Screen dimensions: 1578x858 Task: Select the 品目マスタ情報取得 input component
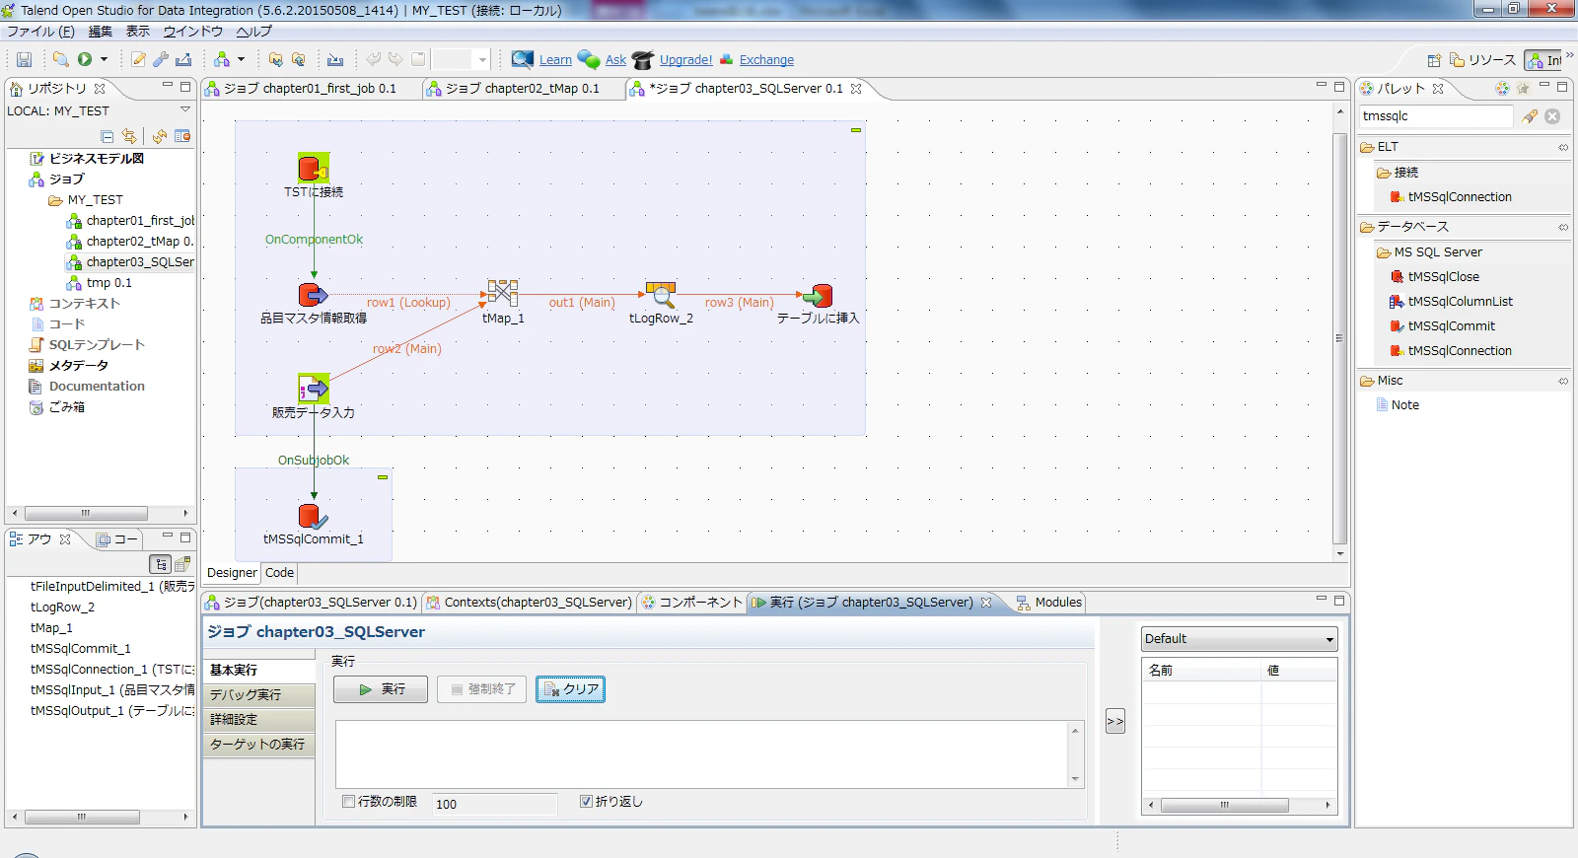tap(314, 293)
